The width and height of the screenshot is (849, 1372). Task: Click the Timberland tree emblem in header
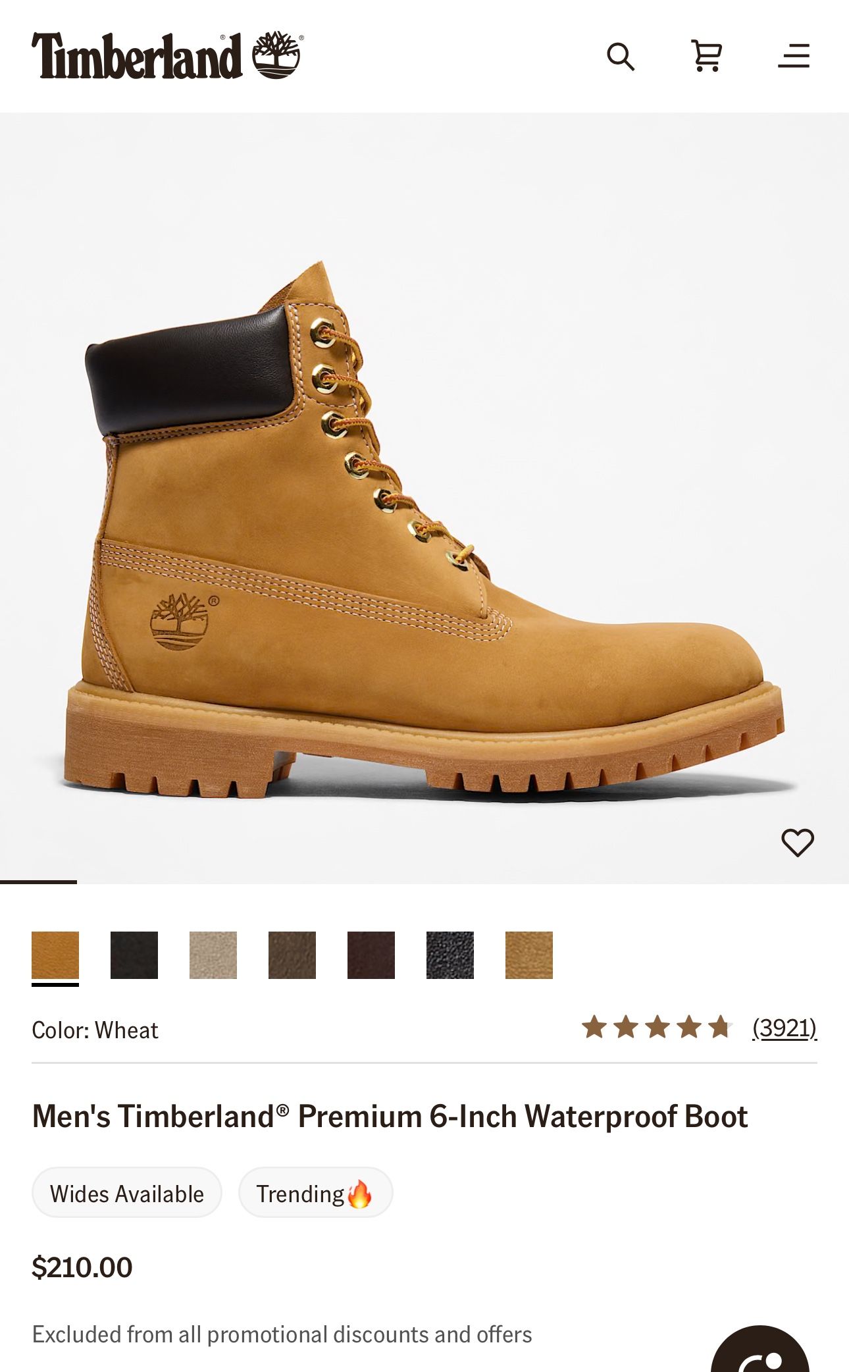click(278, 55)
